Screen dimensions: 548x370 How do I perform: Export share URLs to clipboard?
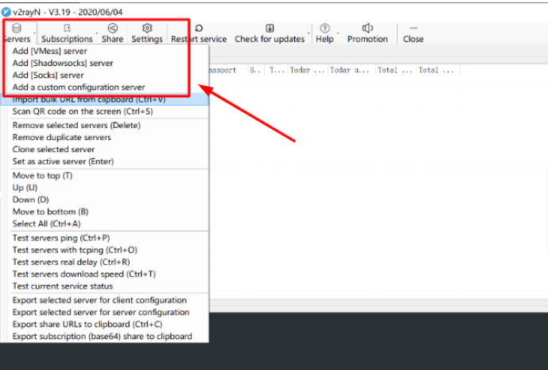click(x=105, y=324)
